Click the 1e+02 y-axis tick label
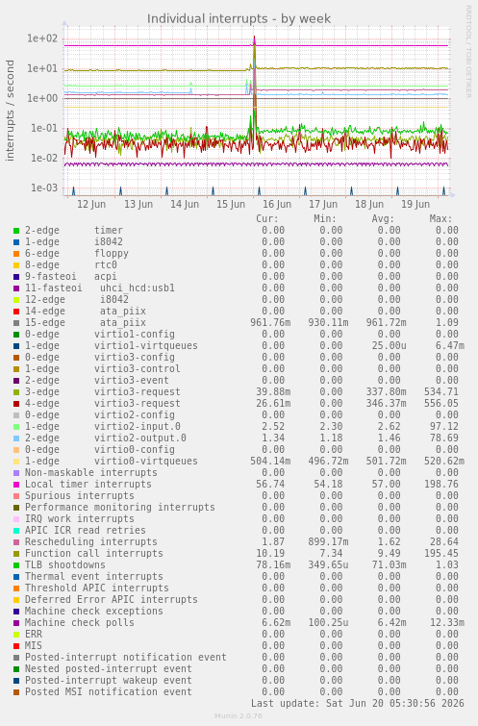The image size is (478, 726). click(x=42, y=38)
